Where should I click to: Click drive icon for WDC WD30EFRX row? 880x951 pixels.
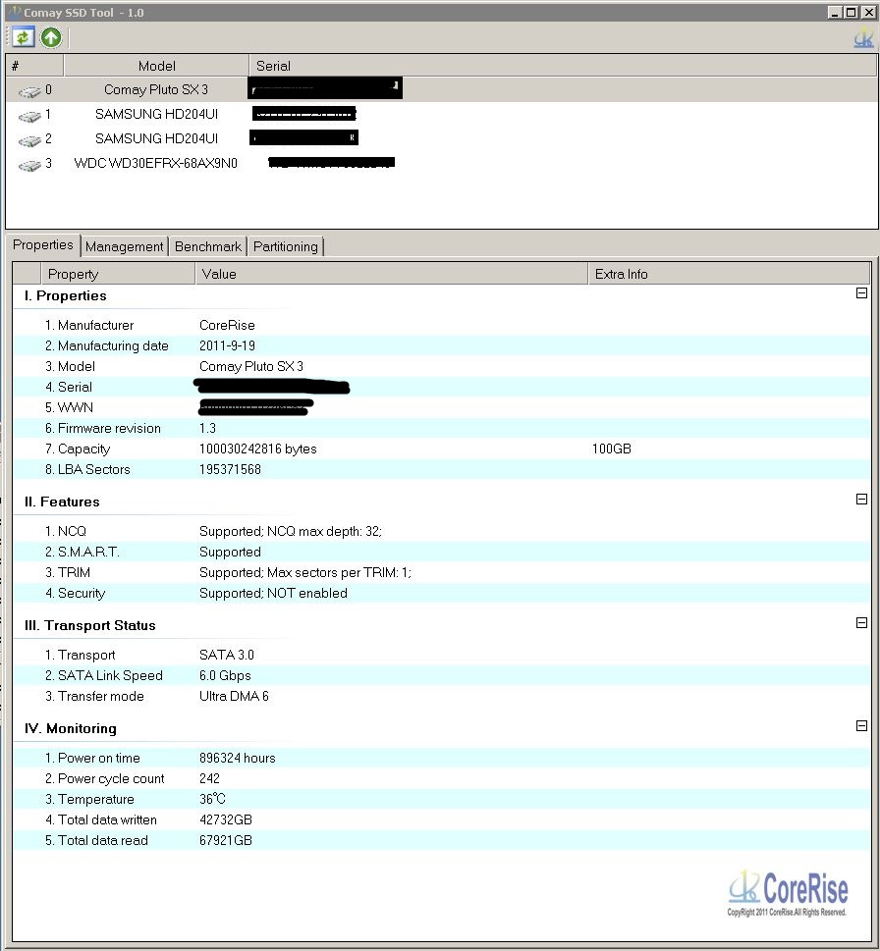(29, 165)
